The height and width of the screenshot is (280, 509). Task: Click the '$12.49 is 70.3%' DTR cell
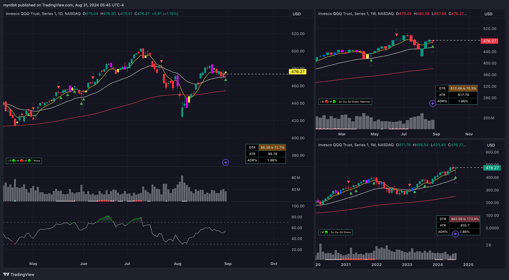point(464,88)
